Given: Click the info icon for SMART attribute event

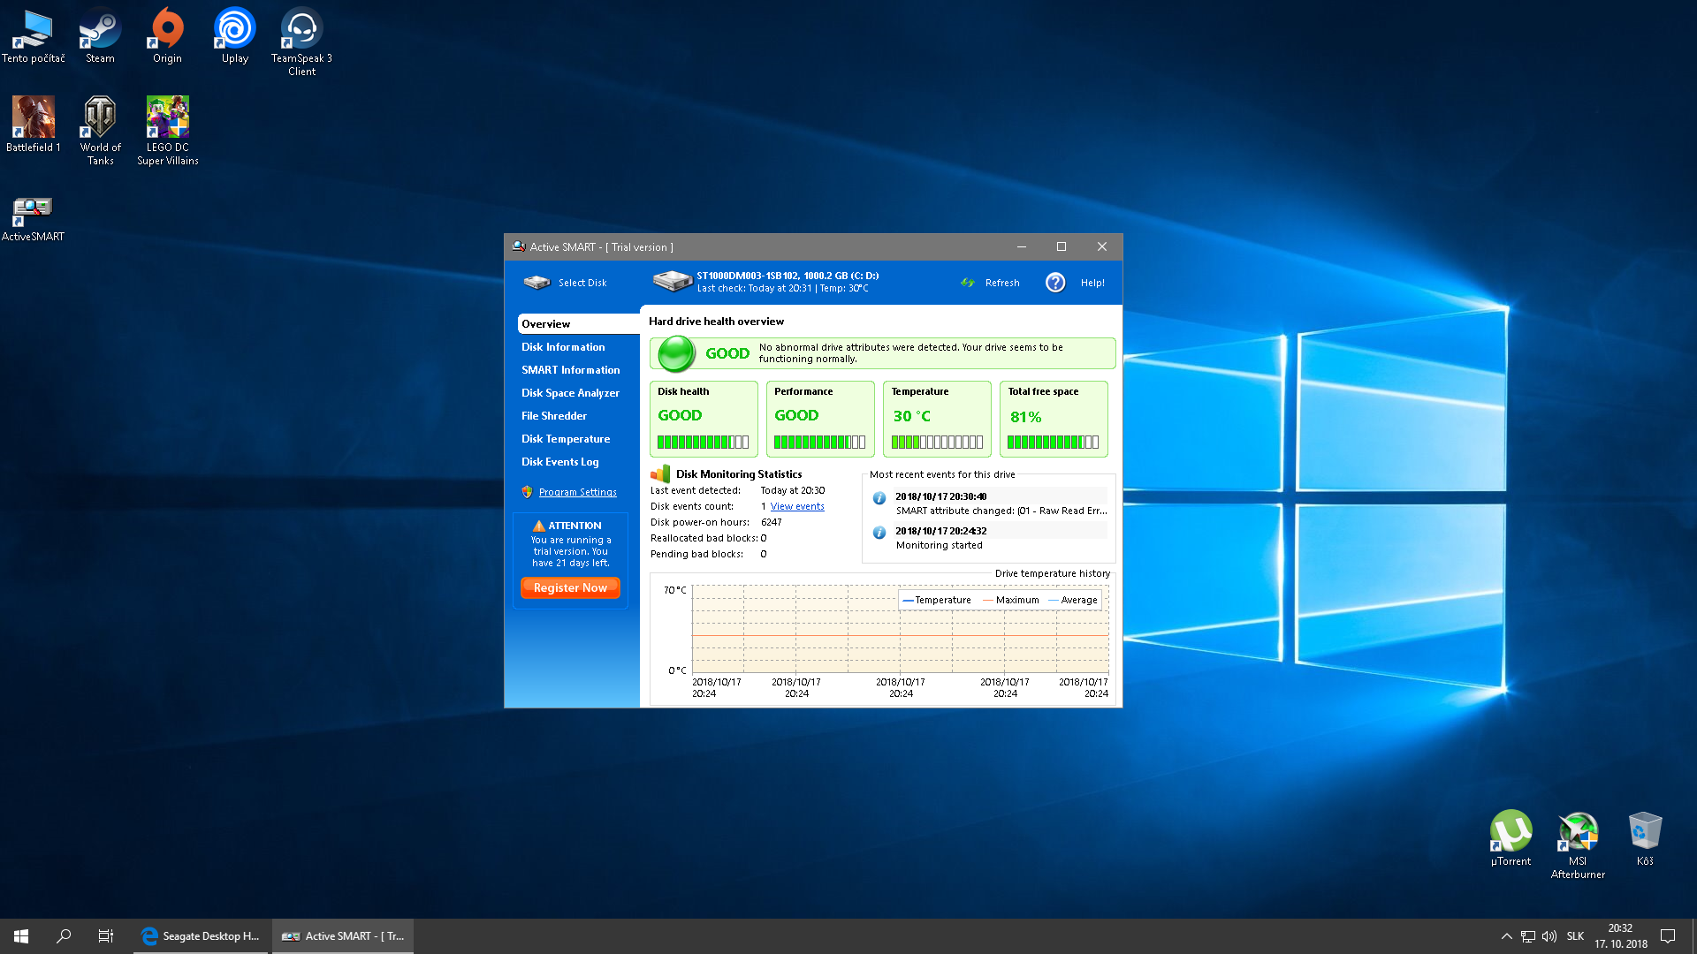Looking at the screenshot, I should coord(879,498).
